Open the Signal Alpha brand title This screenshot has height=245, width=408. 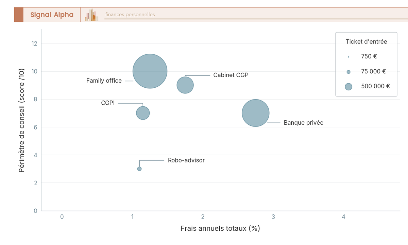pos(52,15)
